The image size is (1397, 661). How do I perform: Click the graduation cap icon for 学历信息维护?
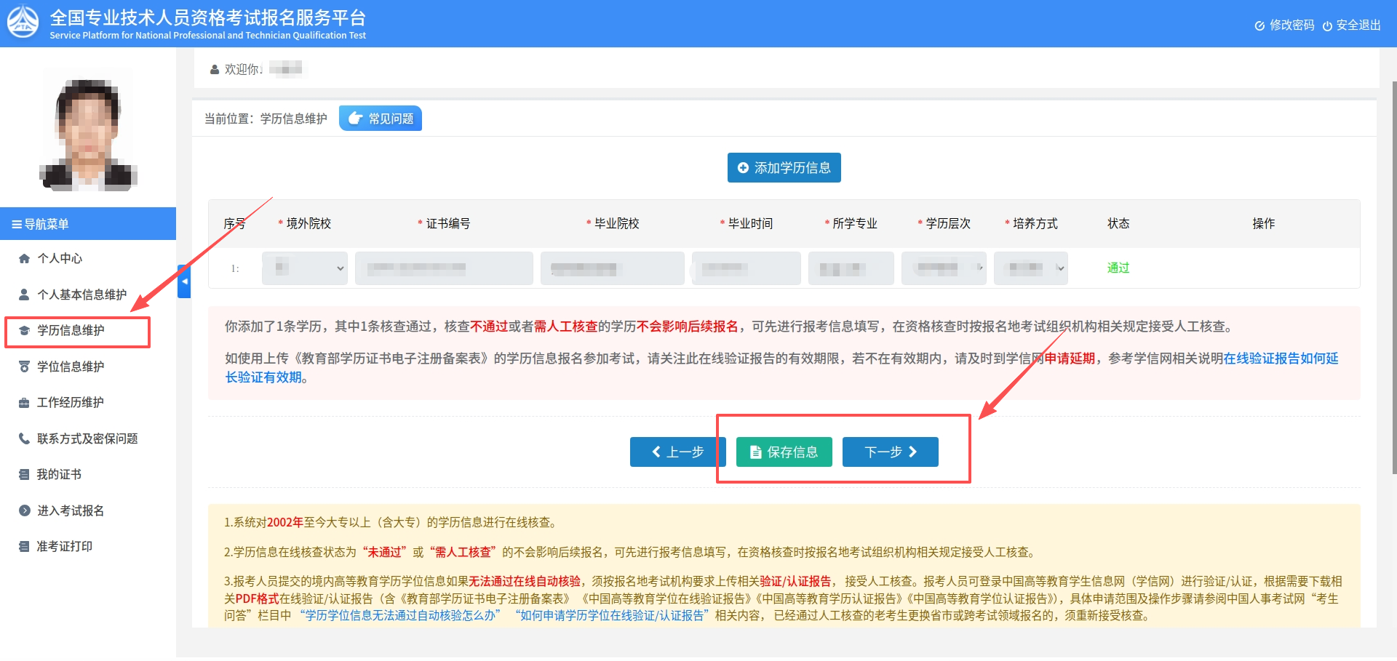(24, 331)
